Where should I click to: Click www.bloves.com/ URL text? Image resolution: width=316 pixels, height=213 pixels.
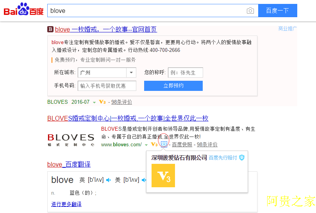[x=121, y=145]
